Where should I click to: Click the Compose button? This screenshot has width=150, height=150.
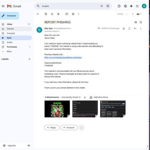10,16
